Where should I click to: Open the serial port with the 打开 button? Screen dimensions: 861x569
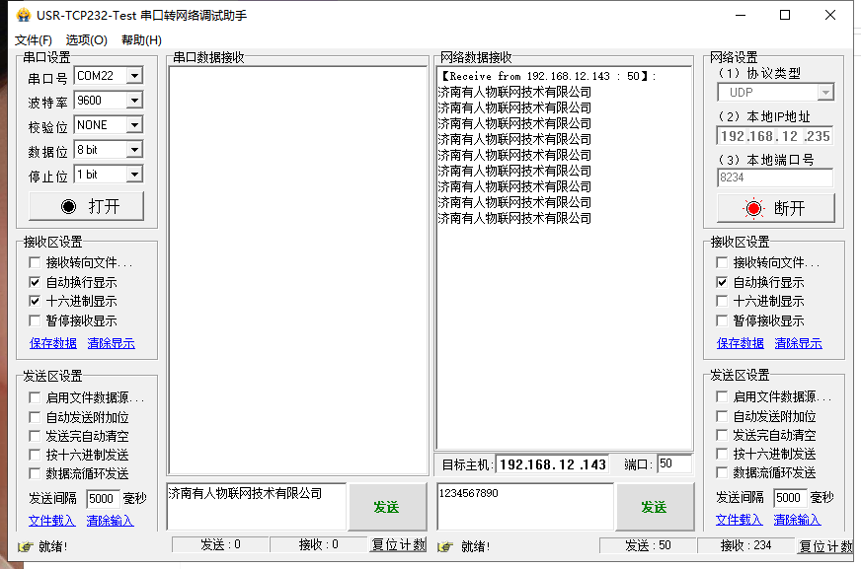(x=87, y=206)
